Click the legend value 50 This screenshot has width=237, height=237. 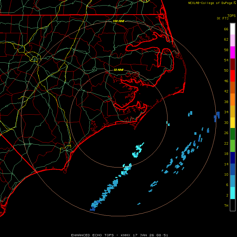tap(226, 70)
